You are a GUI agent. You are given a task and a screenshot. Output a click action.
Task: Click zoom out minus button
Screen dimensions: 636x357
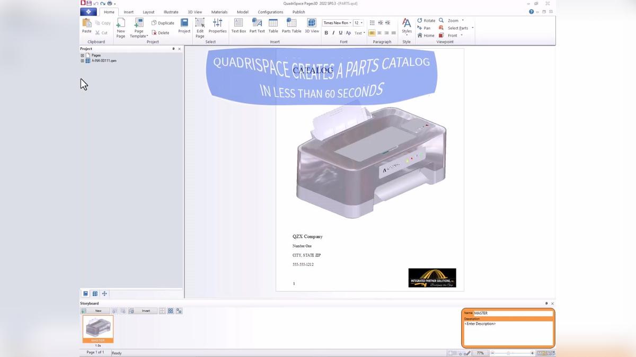pyautogui.click(x=492, y=353)
